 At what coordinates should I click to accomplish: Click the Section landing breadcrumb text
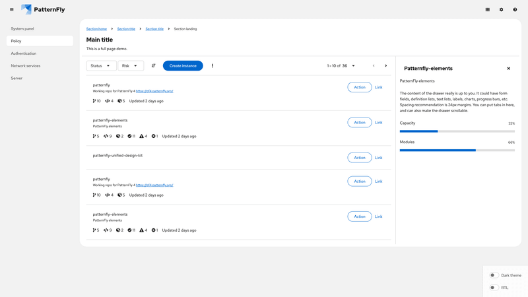click(185, 29)
